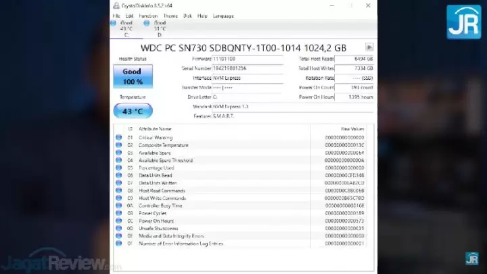Select the Data Units Written attribute row
The height and width of the screenshot is (274, 487).
click(x=241, y=183)
